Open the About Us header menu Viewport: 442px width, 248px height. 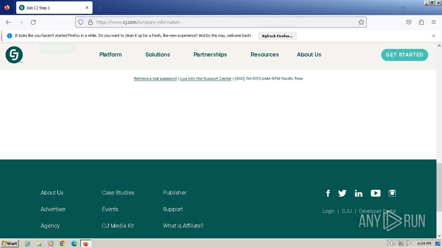tap(309, 54)
